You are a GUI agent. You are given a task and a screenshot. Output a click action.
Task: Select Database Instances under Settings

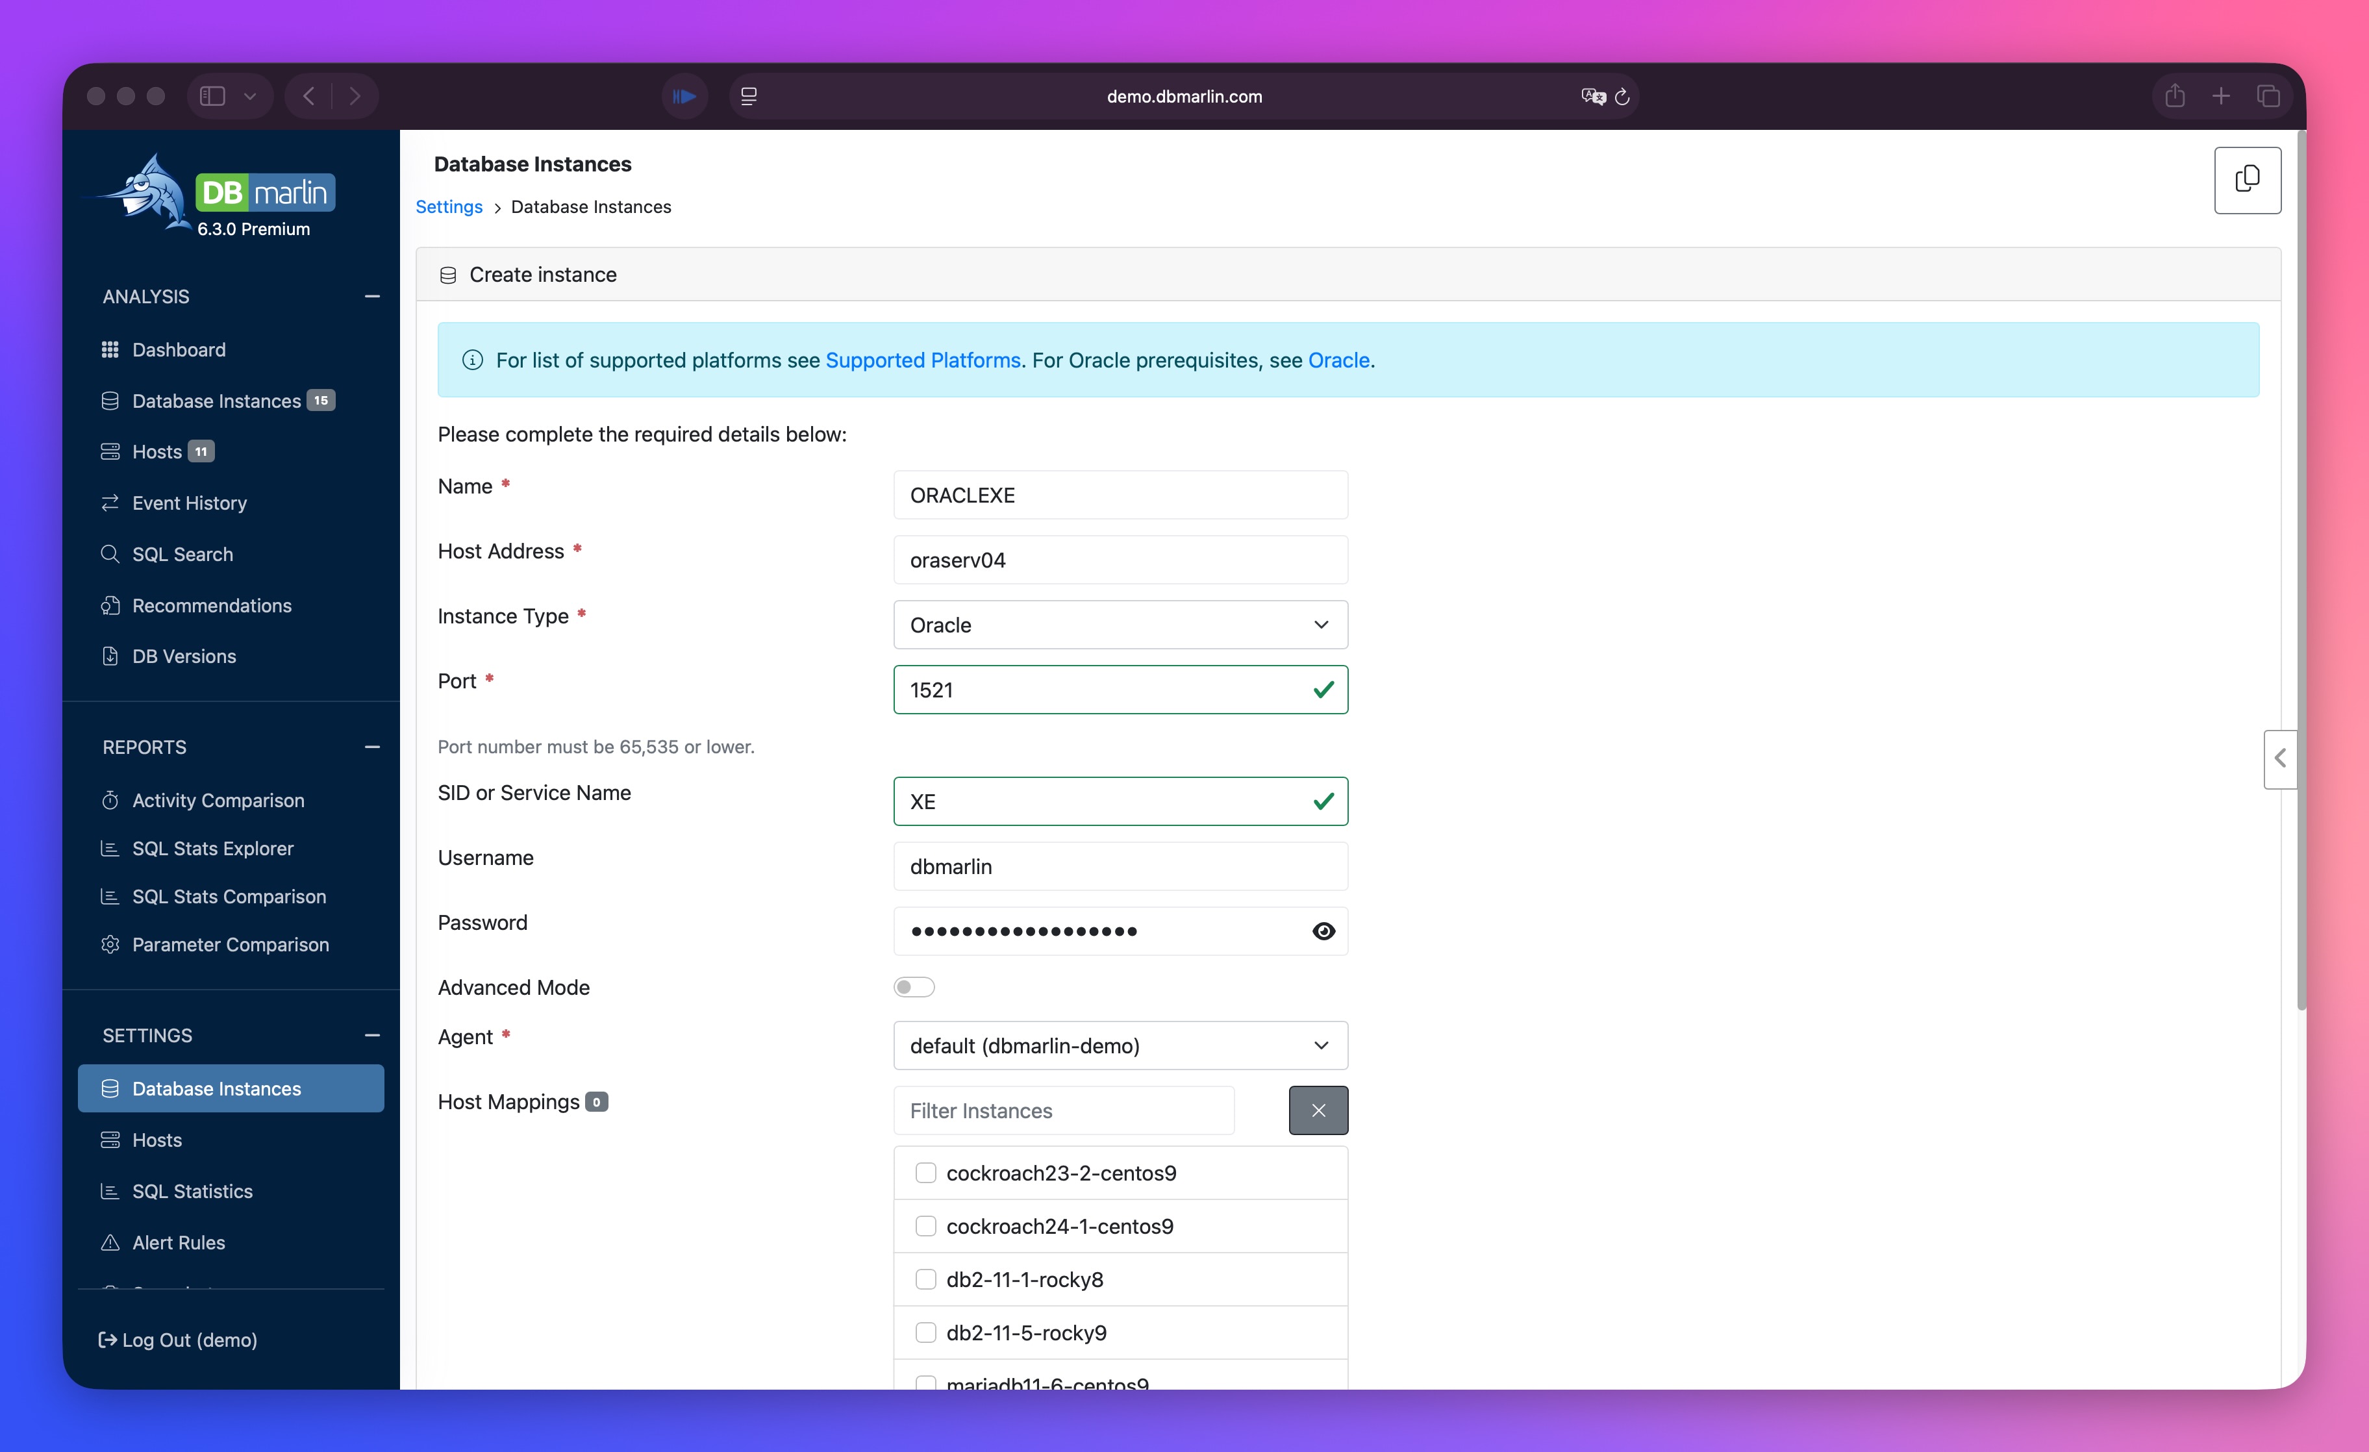(x=231, y=1088)
